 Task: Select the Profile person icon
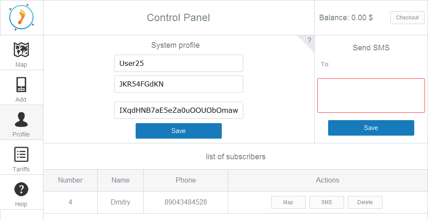21,120
